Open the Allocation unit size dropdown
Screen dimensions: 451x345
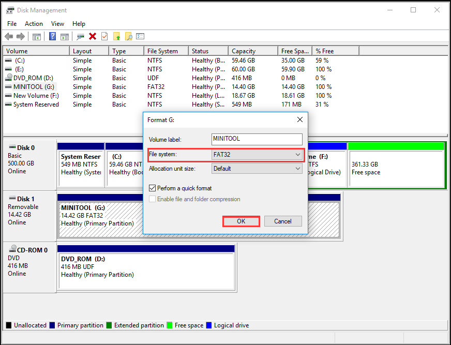[257, 169]
